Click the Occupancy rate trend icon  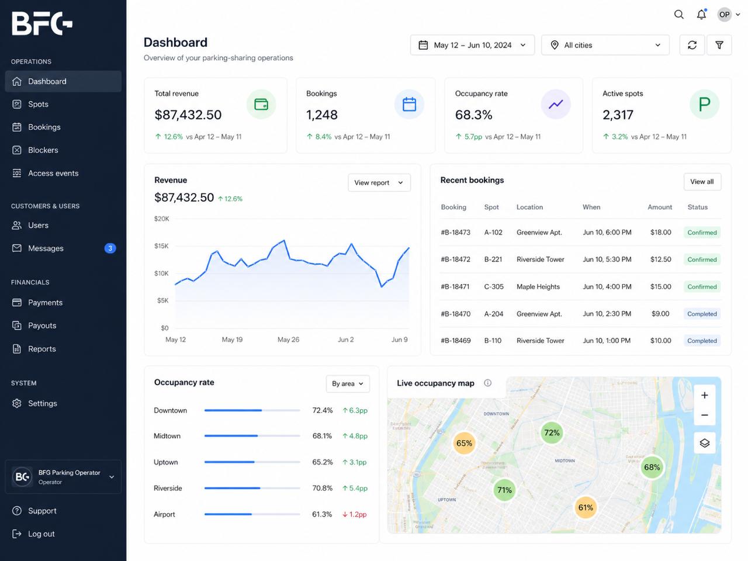(x=556, y=105)
